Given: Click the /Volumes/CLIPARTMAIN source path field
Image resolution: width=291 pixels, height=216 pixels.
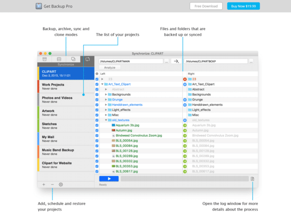Looking at the screenshot, I should pos(130,61).
